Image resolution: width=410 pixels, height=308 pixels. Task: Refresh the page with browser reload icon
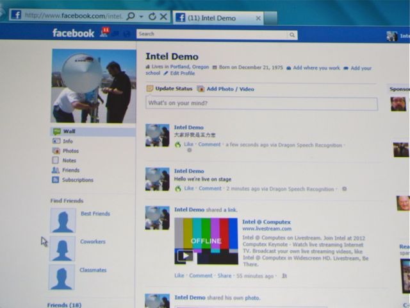point(152,17)
